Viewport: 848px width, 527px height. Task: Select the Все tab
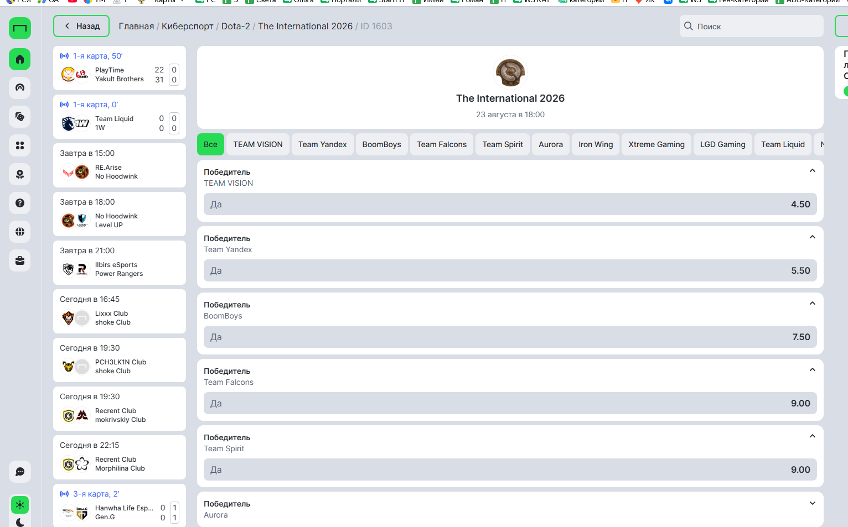[x=210, y=144]
